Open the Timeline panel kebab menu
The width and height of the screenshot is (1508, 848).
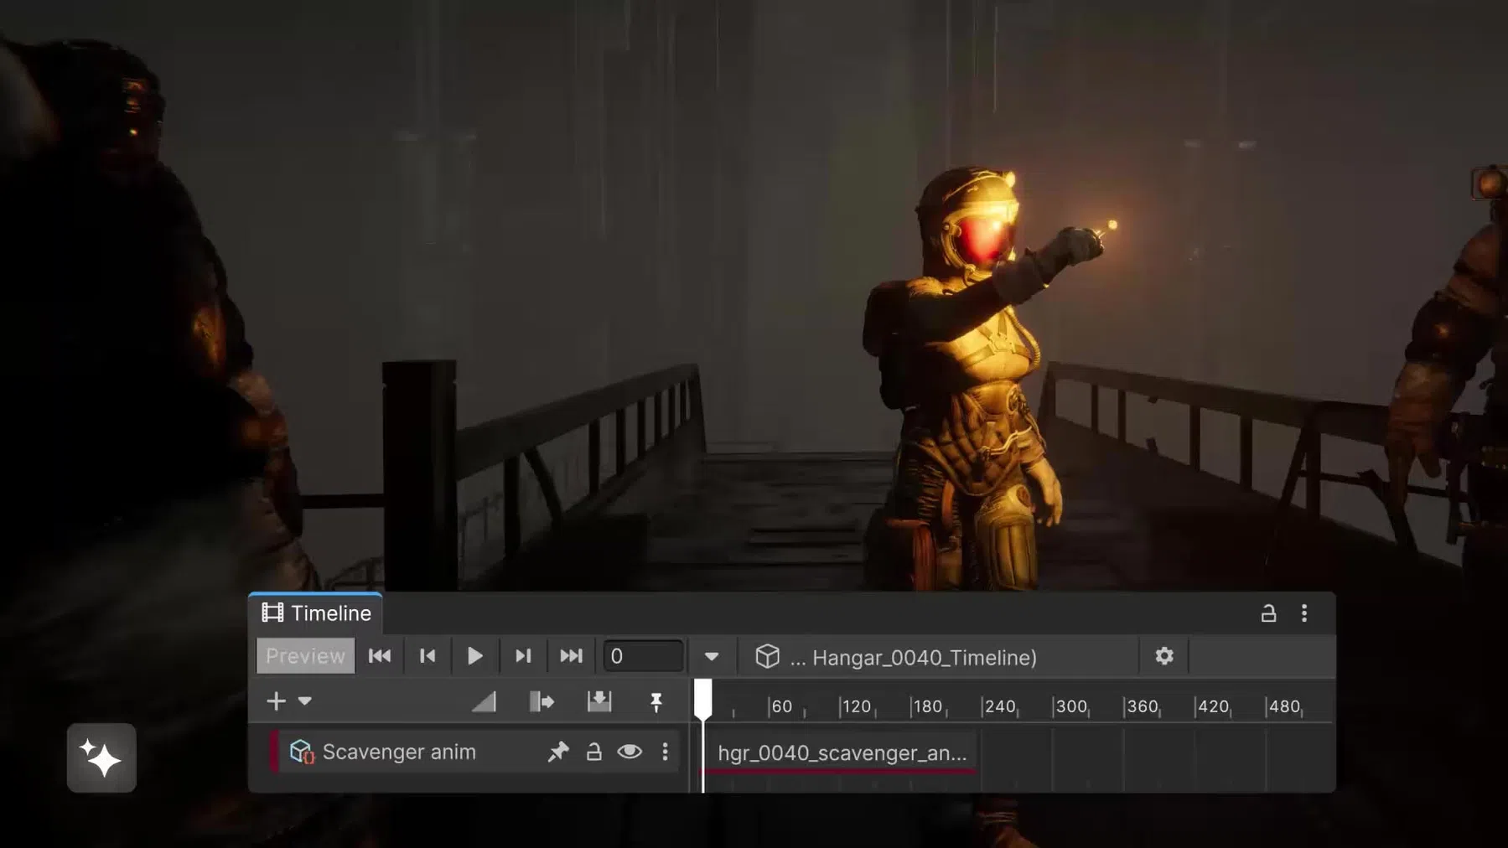click(x=1304, y=613)
